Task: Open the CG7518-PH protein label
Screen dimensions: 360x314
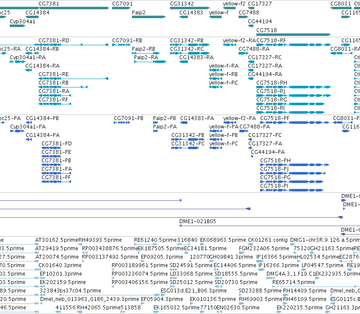Action: [x=275, y=161]
